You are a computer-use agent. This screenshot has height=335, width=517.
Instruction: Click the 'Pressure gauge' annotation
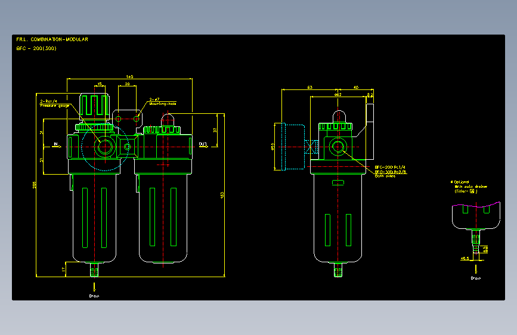[x=55, y=106]
